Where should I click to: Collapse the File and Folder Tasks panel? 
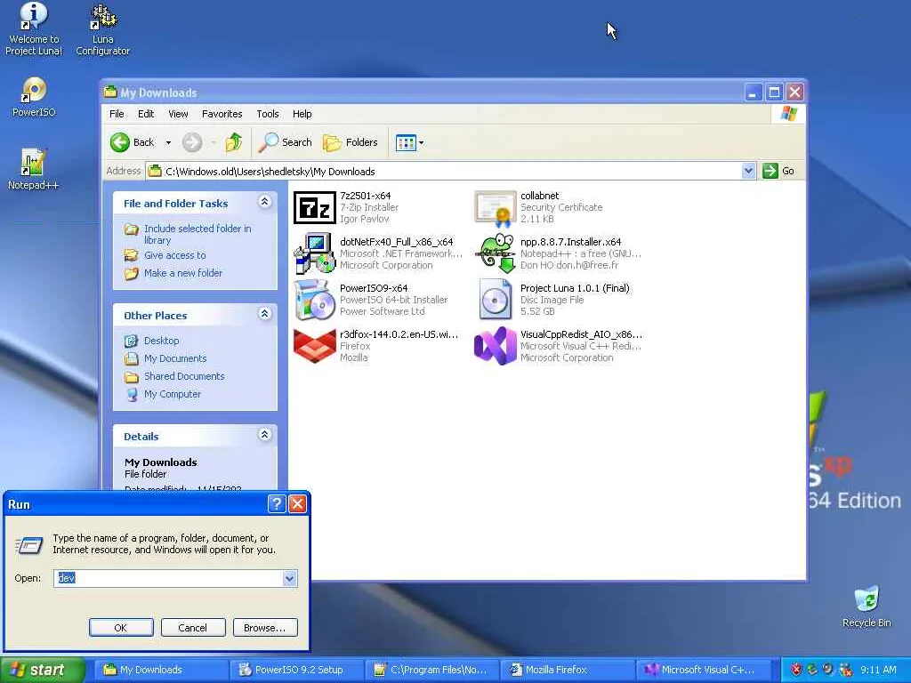pyautogui.click(x=264, y=202)
